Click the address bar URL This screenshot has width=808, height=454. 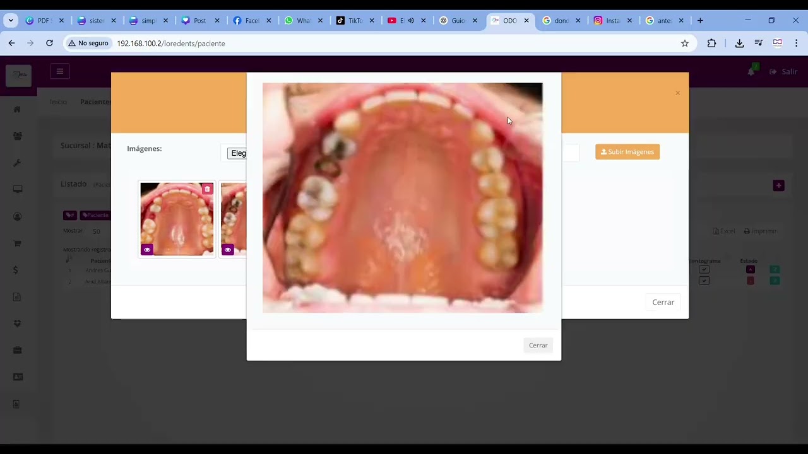point(171,44)
